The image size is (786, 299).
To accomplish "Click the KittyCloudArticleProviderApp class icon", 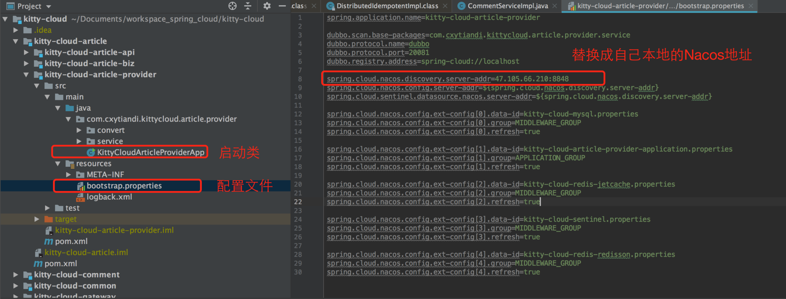I will [91, 152].
